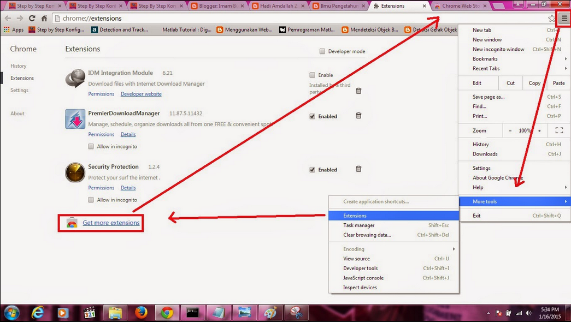Click Copy in the Edit row
Screen dimensions: 571x322
[534, 83]
